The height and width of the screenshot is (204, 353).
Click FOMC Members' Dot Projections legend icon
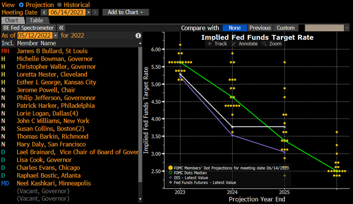(x=171, y=168)
